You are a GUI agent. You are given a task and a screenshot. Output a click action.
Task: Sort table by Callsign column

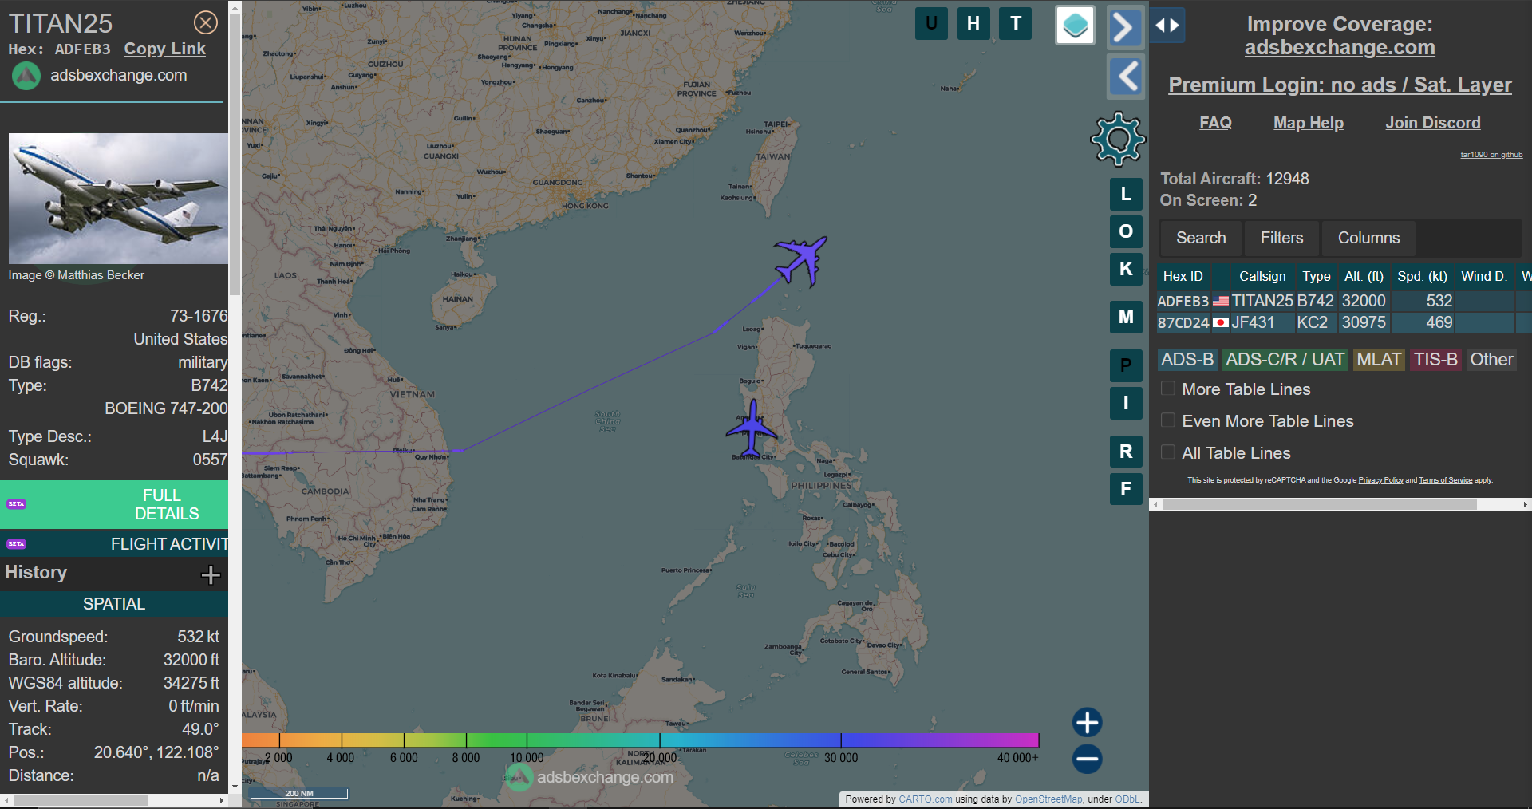click(x=1262, y=276)
